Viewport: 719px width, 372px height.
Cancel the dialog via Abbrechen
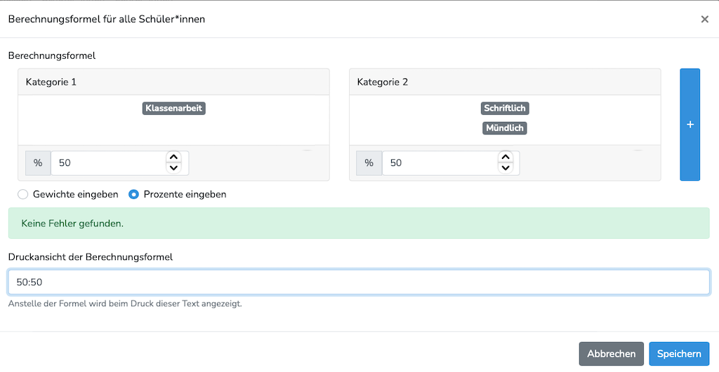tap(612, 354)
